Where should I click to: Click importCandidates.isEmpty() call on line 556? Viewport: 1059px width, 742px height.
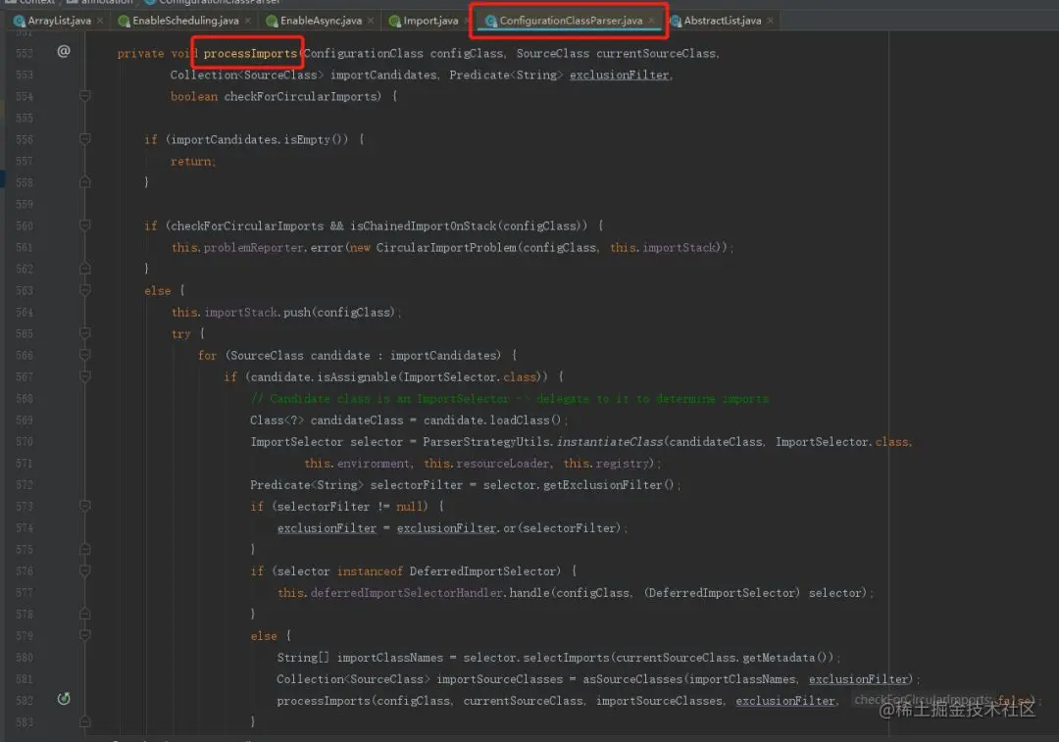click(x=257, y=140)
